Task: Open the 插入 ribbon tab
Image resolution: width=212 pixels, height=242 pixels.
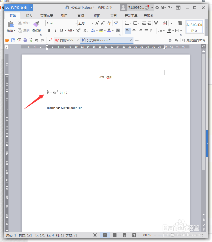Action: [x=29, y=16]
